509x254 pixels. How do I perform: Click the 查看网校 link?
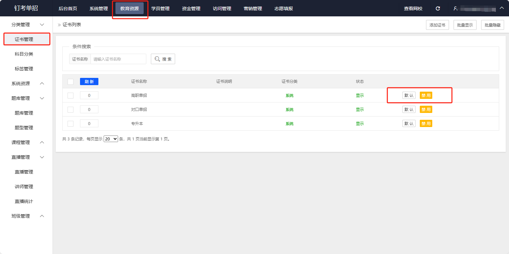[413, 9]
